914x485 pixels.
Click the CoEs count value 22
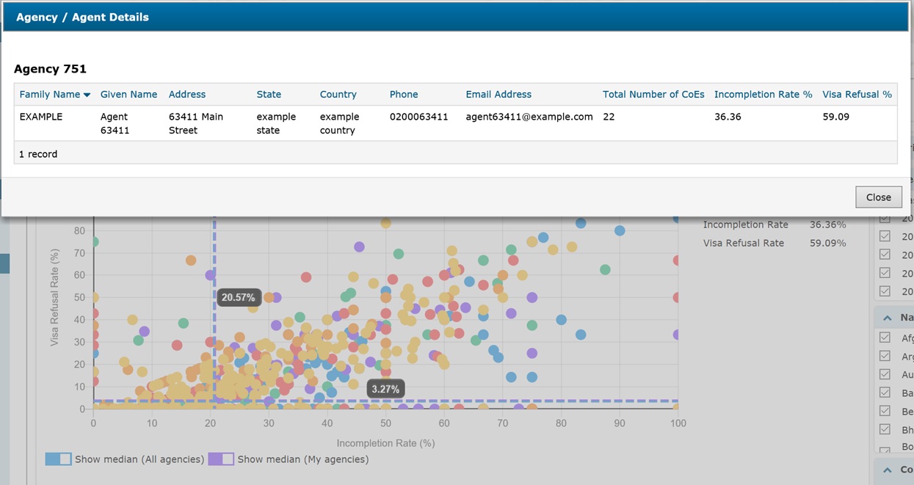[x=609, y=117]
